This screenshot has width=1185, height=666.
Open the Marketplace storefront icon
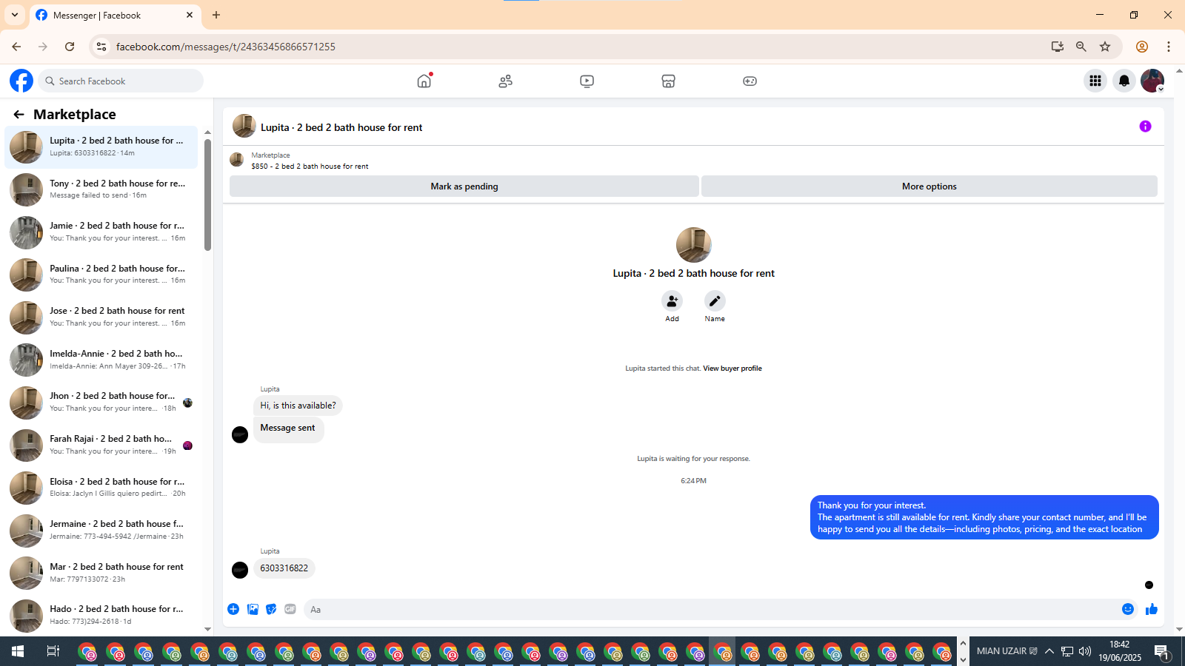(668, 81)
